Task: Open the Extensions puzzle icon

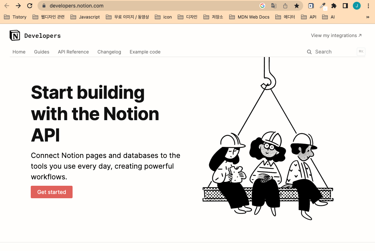Action: tap(334, 6)
